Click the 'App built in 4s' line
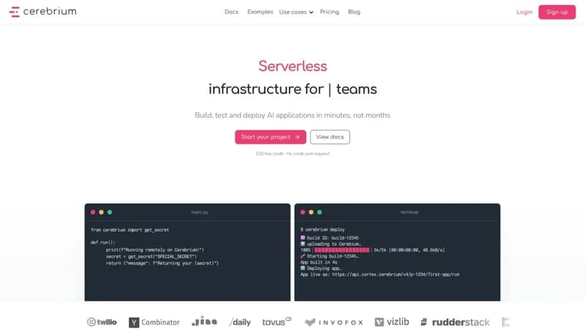 (319, 263)
